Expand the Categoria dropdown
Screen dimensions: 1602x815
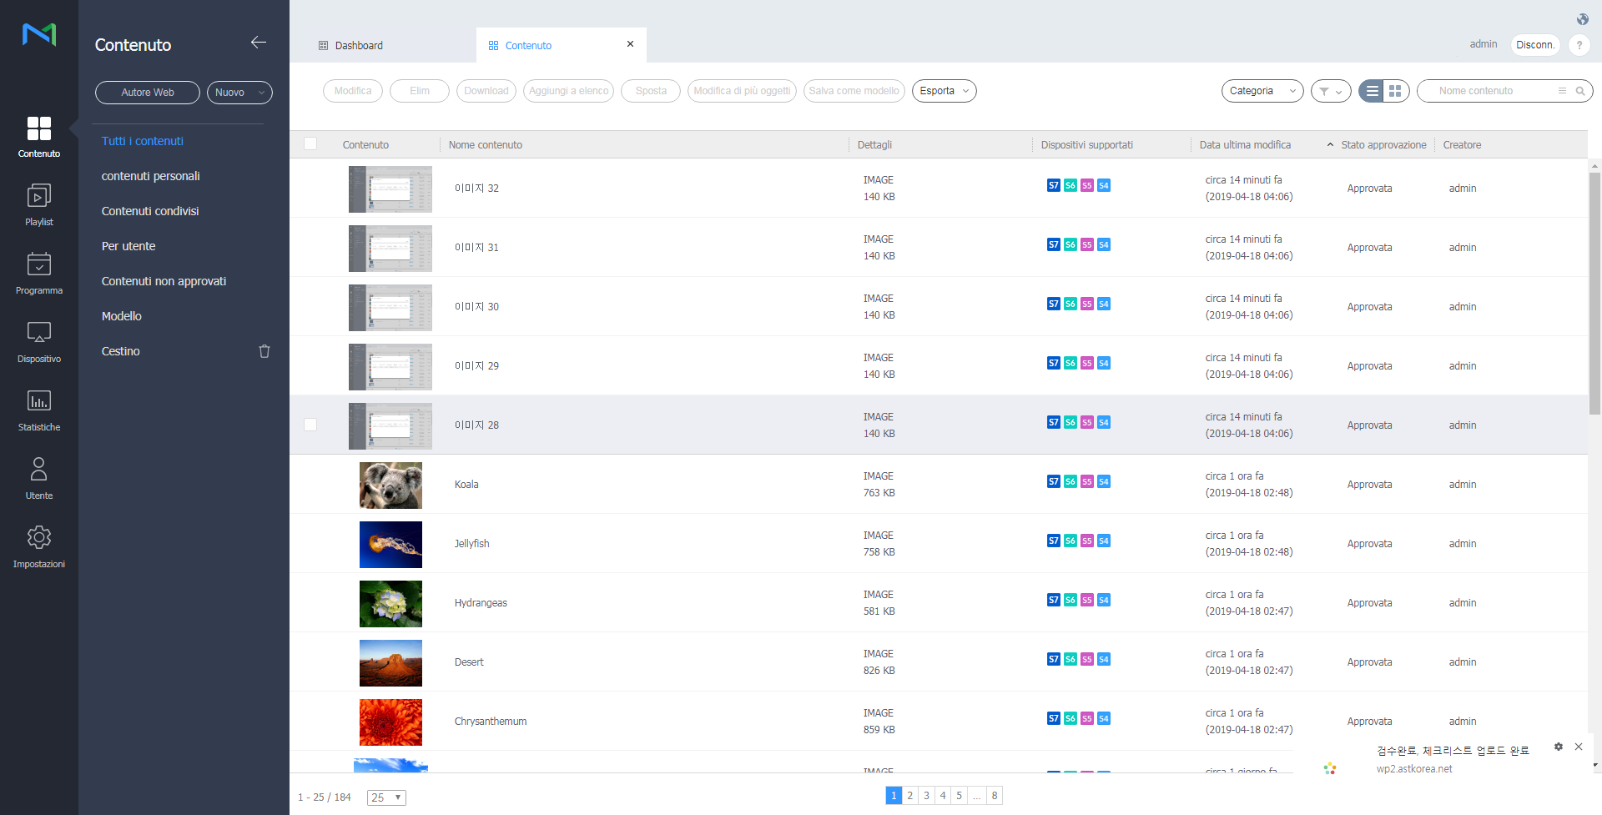click(x=1262, y=91)
